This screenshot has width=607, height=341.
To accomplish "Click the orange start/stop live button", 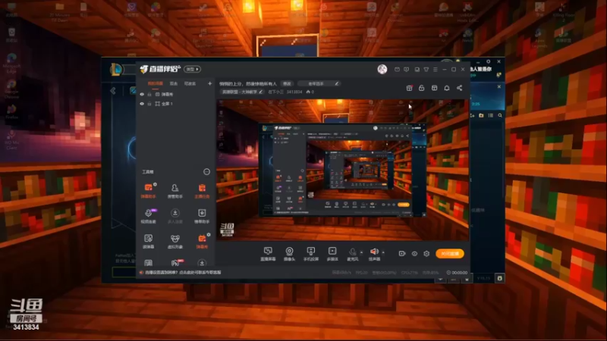I will [449, 254].
